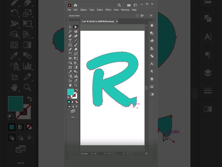Screen dimensions: 222x167
Task: Open the Search magnifier in title bar
Action: click(119, 5)
